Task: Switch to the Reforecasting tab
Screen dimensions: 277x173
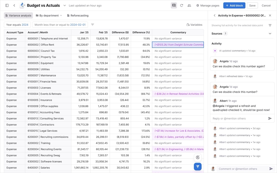Action: pos(78,16)
